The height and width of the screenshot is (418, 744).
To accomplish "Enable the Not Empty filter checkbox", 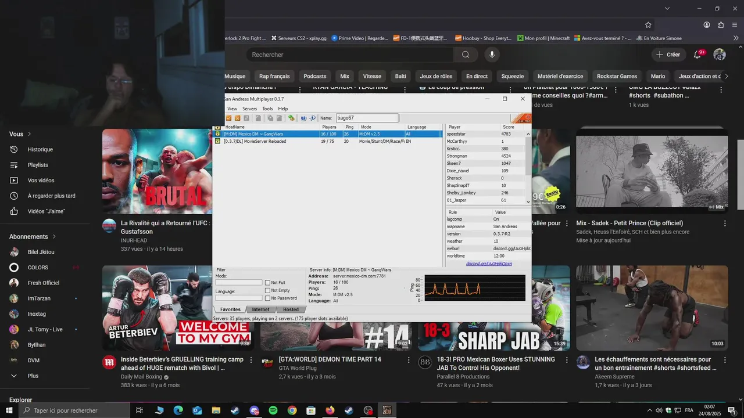I will (x=267, y=290).
